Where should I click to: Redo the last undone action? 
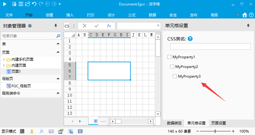(x=41, y=4)
